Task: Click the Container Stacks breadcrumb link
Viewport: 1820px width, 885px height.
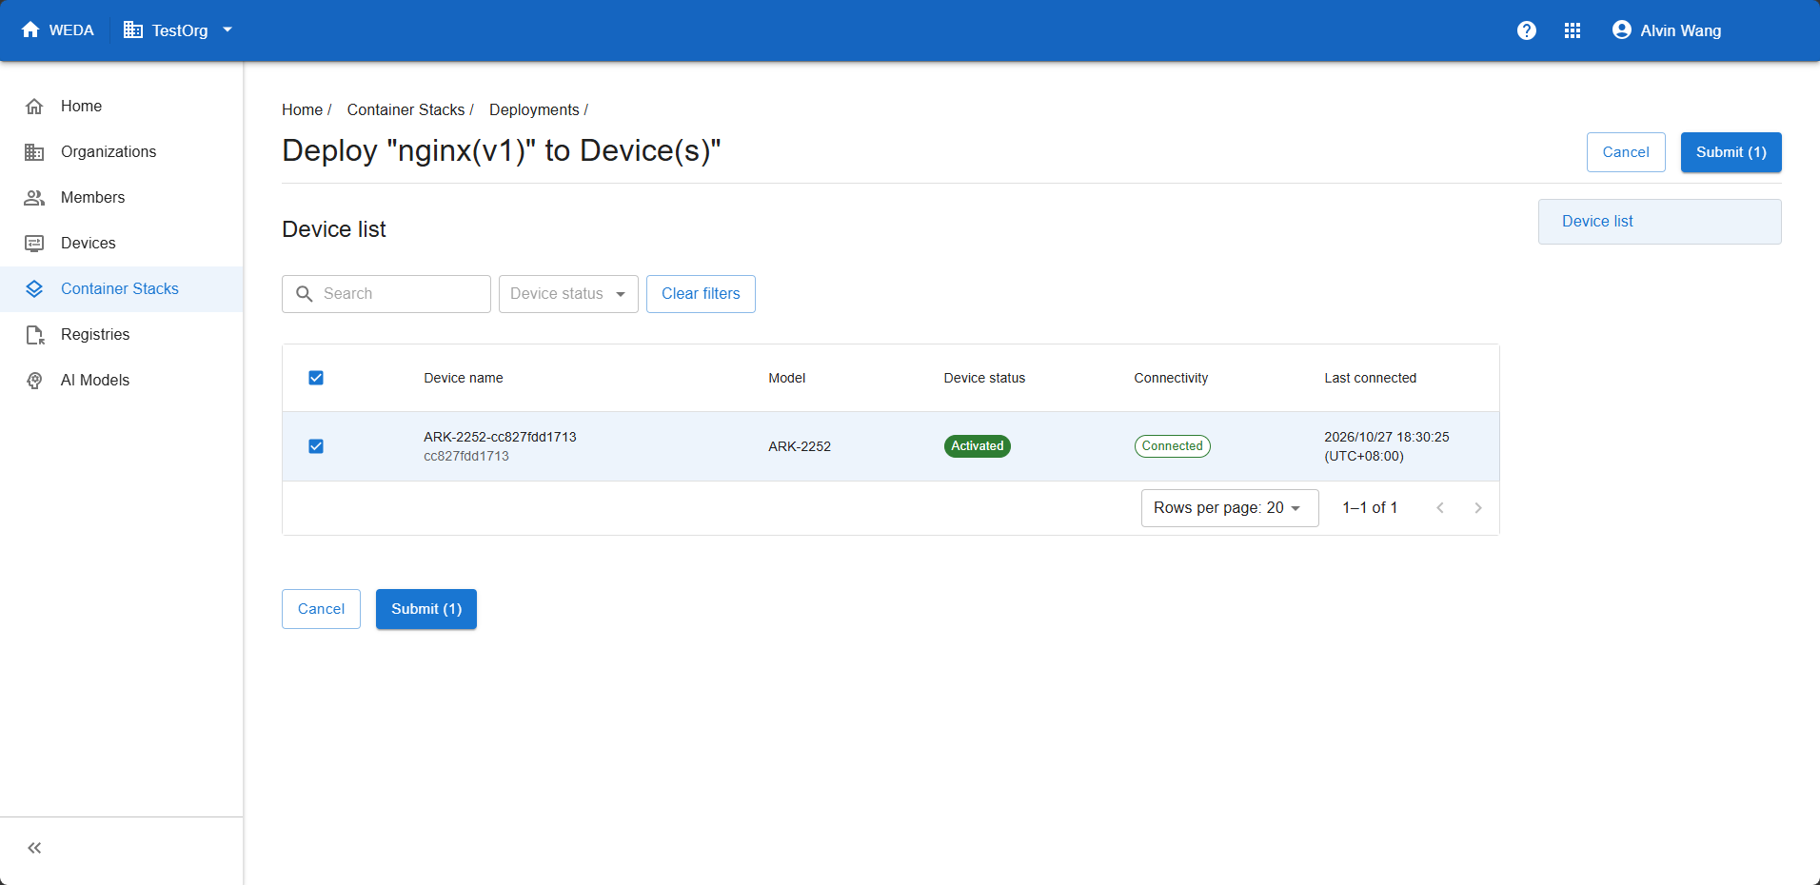Action: [x=406, y=110]
